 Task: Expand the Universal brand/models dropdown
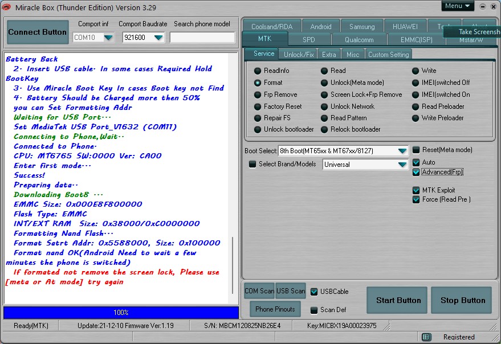coord(402,165)
